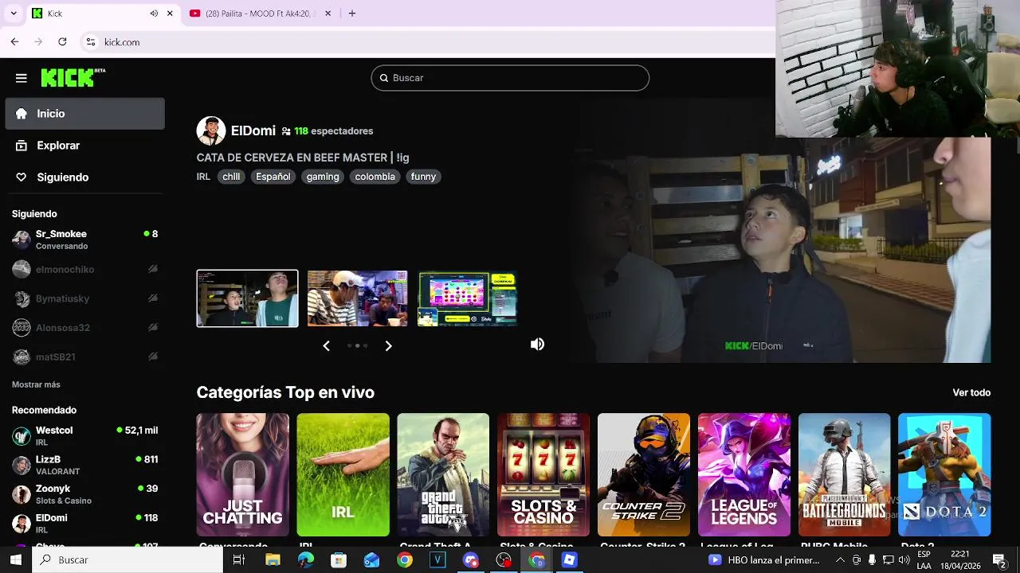Go to previous featured stream arrow
The image size is (1020, 573).
click(326, 345)
